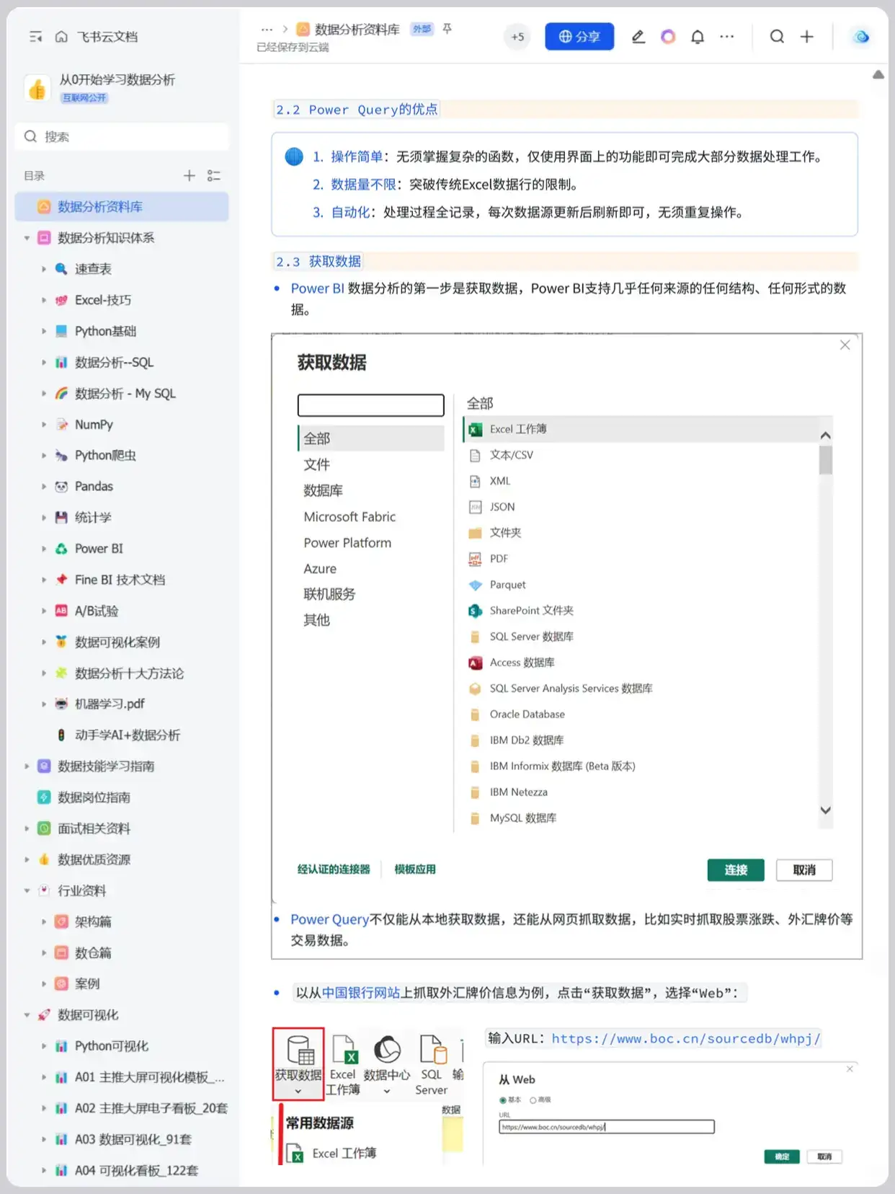Open Feishu Docs home icon
Screen dimensions: 895x1194
[x=61, y=37]
